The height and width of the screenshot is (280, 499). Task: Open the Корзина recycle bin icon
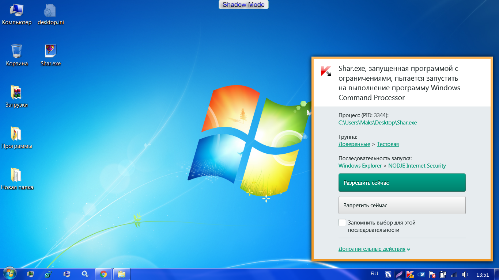coord(17,51)
